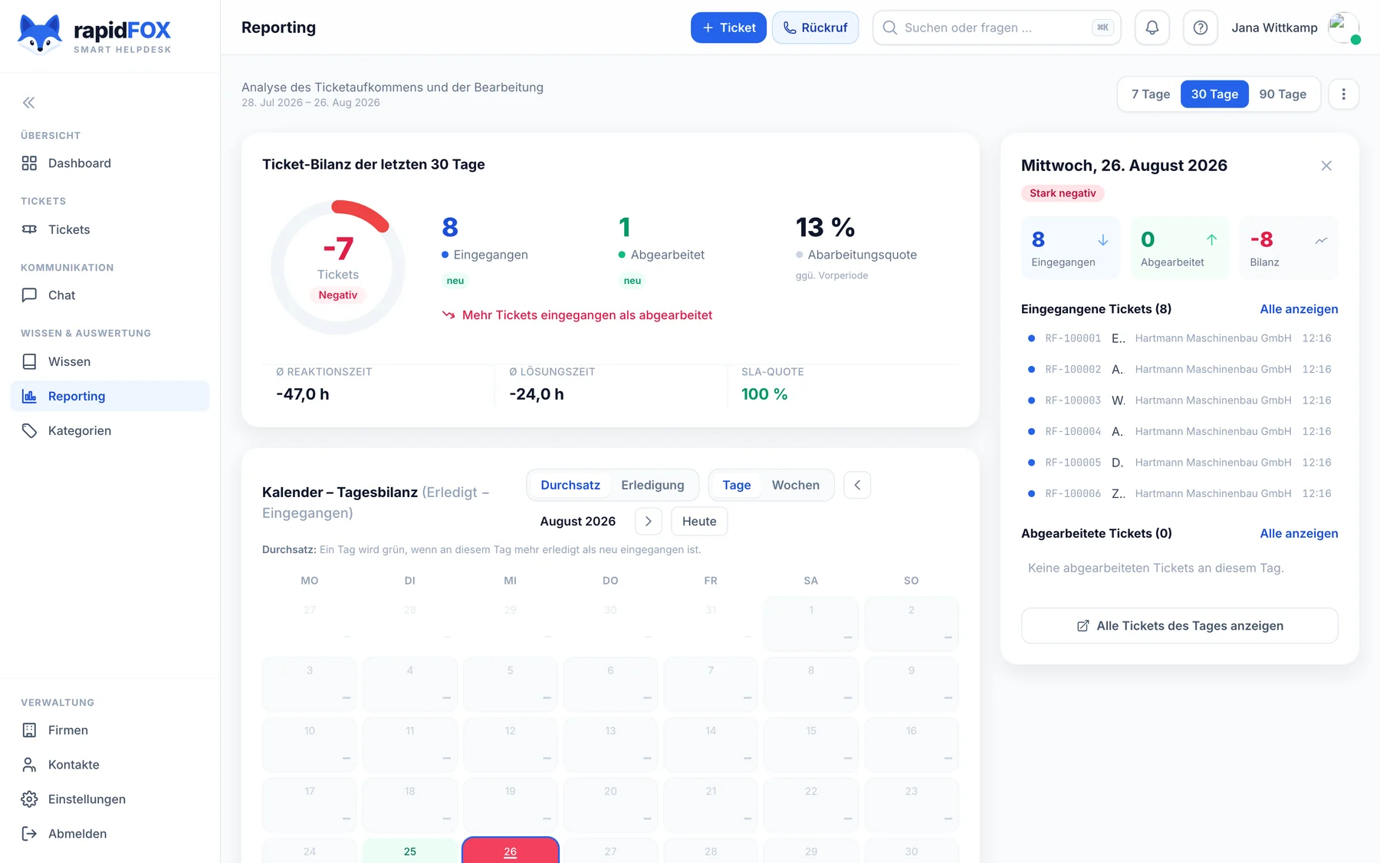Click the 13 % Abarbeitungsquote value

pos(825,227)
